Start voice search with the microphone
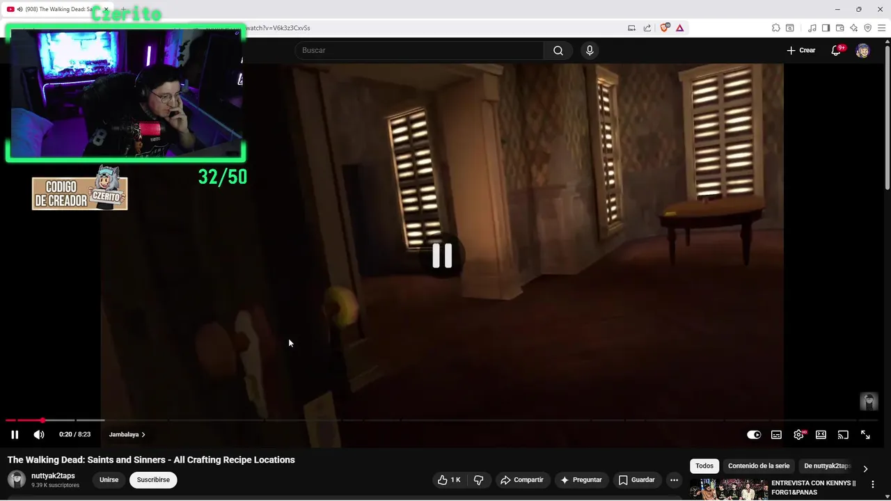This screenshot has height=501, width=891. [x=590, y=50]
